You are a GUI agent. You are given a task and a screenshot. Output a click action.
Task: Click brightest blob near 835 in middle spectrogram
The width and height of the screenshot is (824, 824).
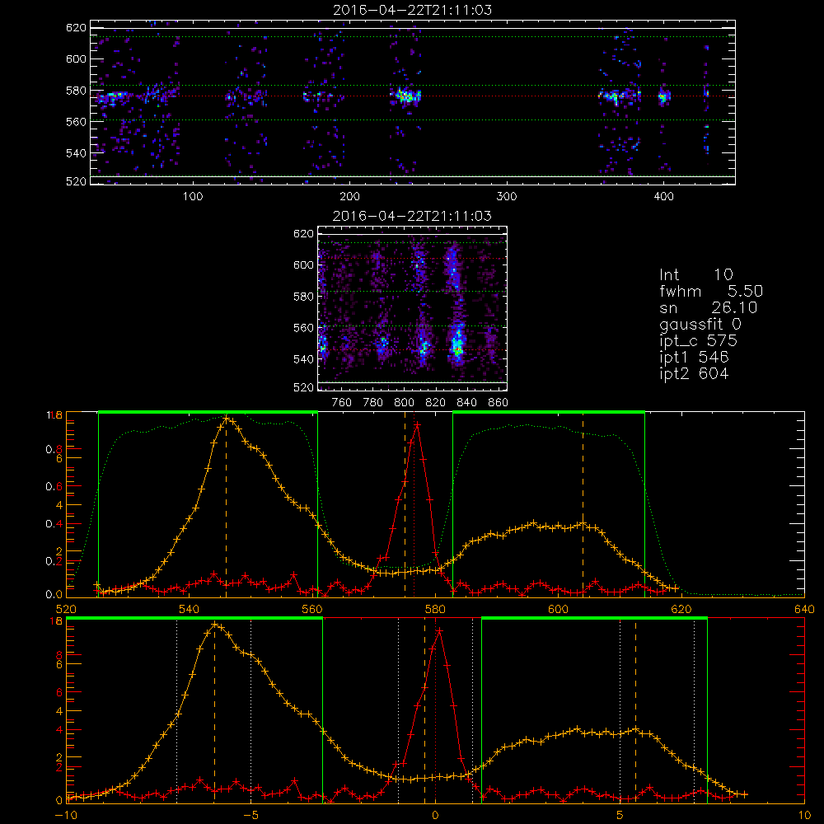(457, 344)
